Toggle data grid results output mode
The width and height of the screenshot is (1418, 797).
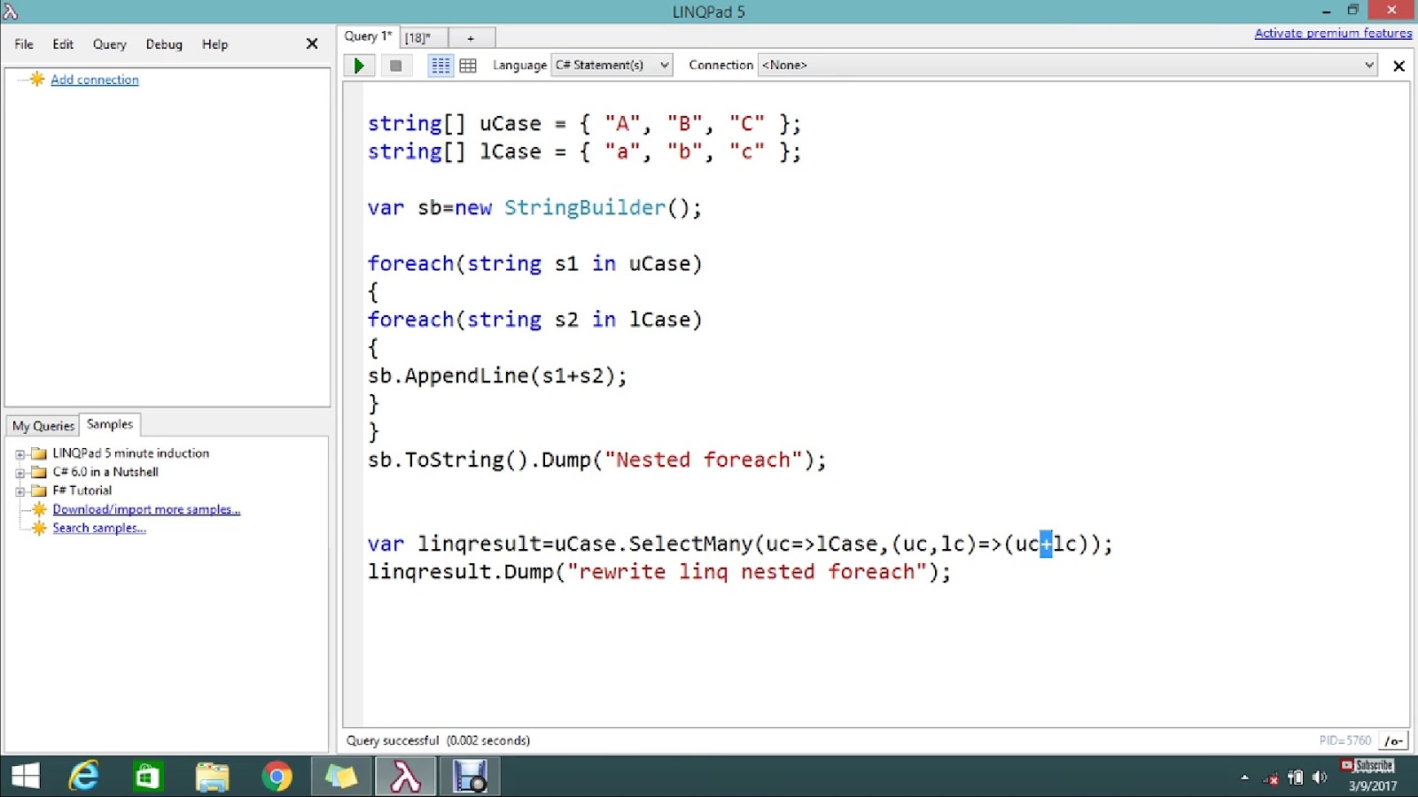[468, 65]
